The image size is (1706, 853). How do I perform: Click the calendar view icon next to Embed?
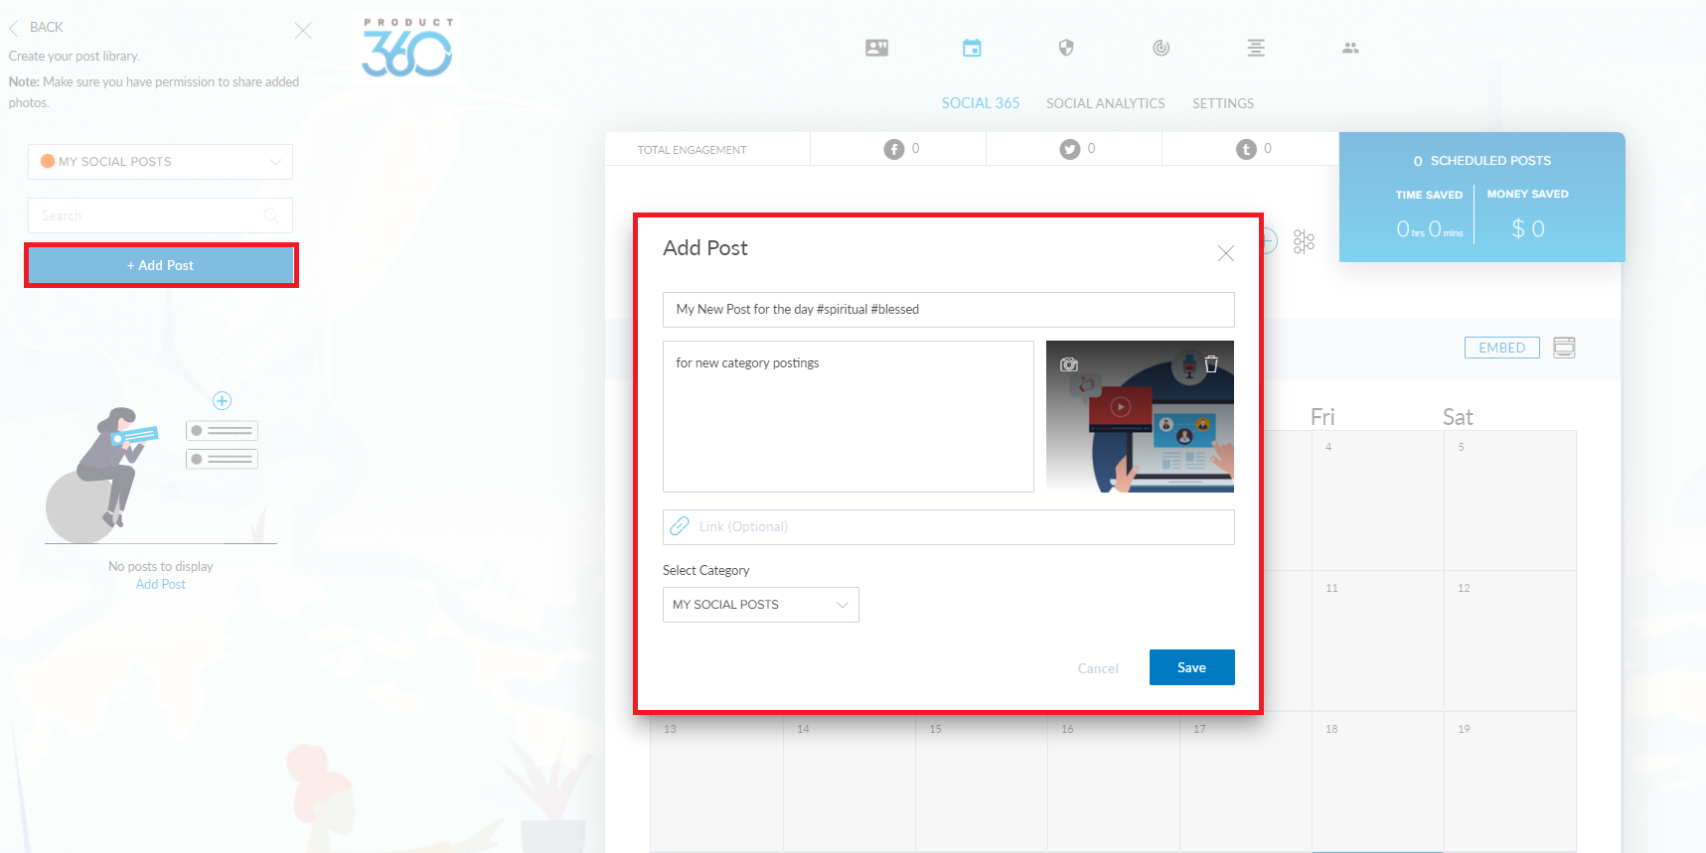[1564, 348]
